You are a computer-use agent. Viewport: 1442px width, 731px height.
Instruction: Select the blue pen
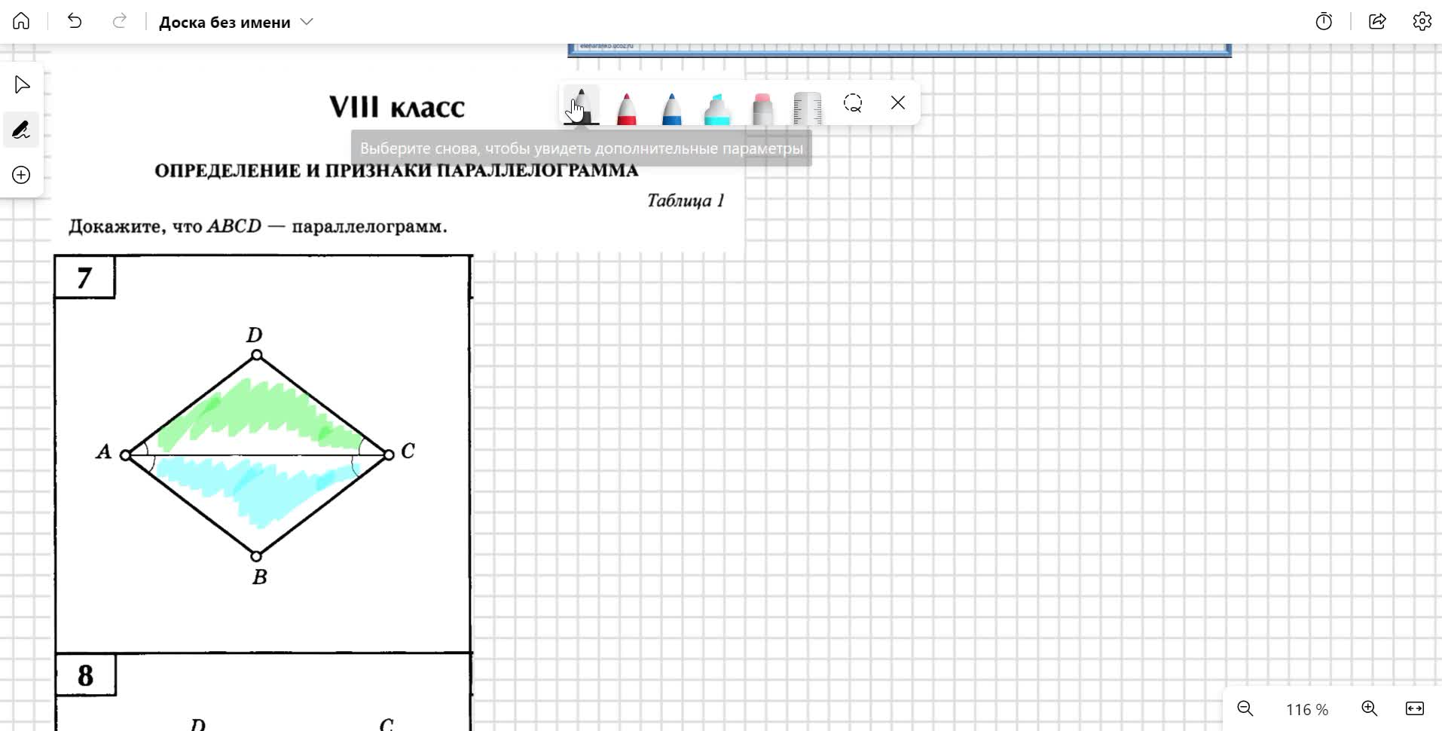coord(672,108)
